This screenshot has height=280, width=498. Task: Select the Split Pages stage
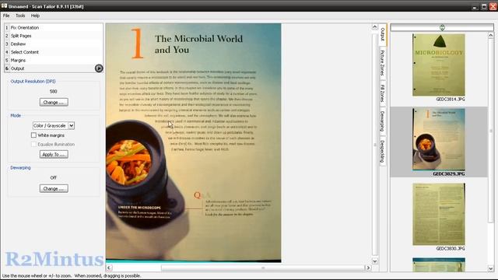point(54,36)
